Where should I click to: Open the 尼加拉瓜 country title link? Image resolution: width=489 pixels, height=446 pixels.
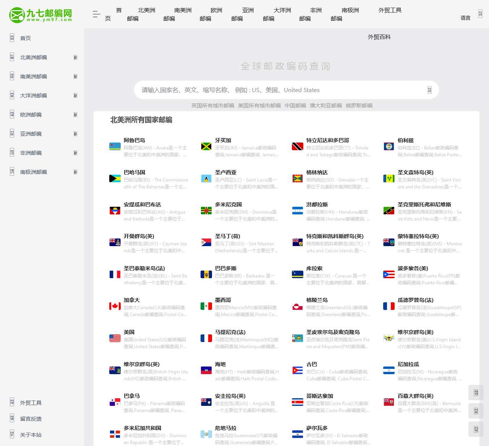tap(408, 364)
